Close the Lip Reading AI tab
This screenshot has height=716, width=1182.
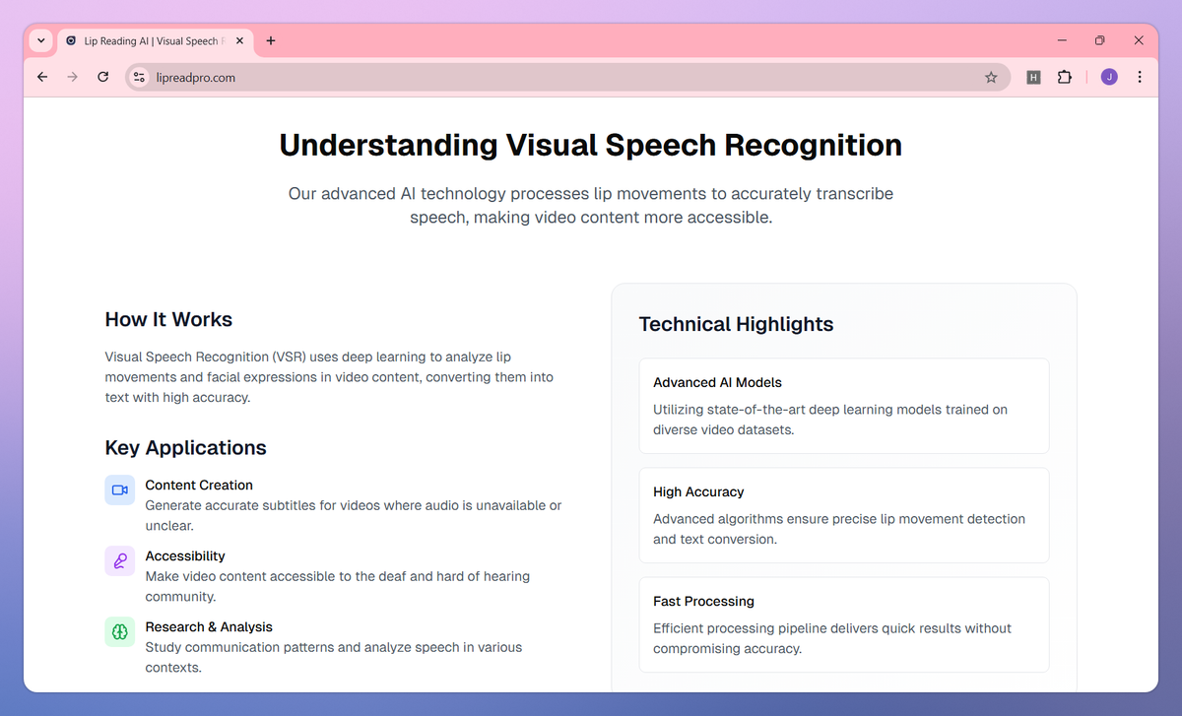(x=238, y=40)
